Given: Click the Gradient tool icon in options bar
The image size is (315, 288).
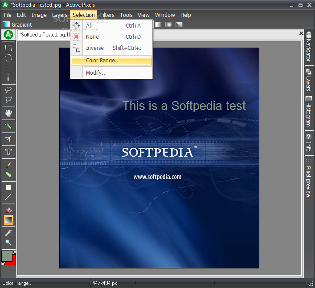Looking at the screenshot, I should (6, 24).
